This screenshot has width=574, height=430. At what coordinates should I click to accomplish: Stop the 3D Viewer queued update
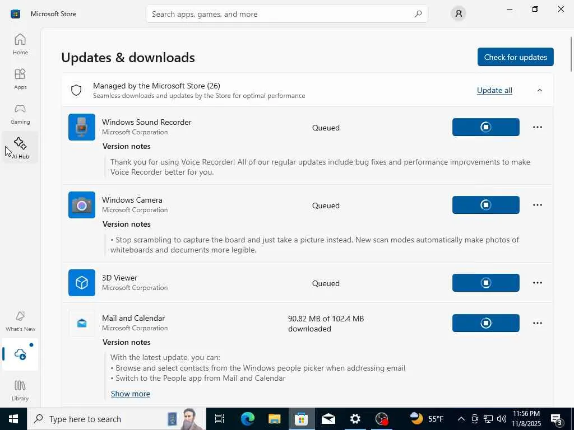pos(486,283)
